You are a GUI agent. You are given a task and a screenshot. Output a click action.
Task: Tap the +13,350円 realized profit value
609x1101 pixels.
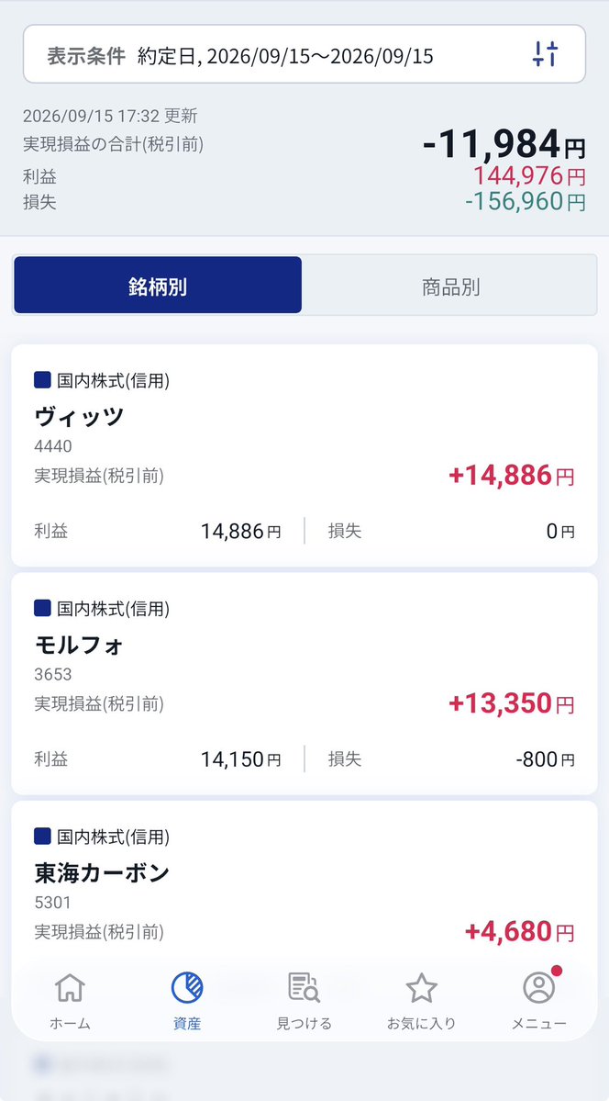point(512,703)
